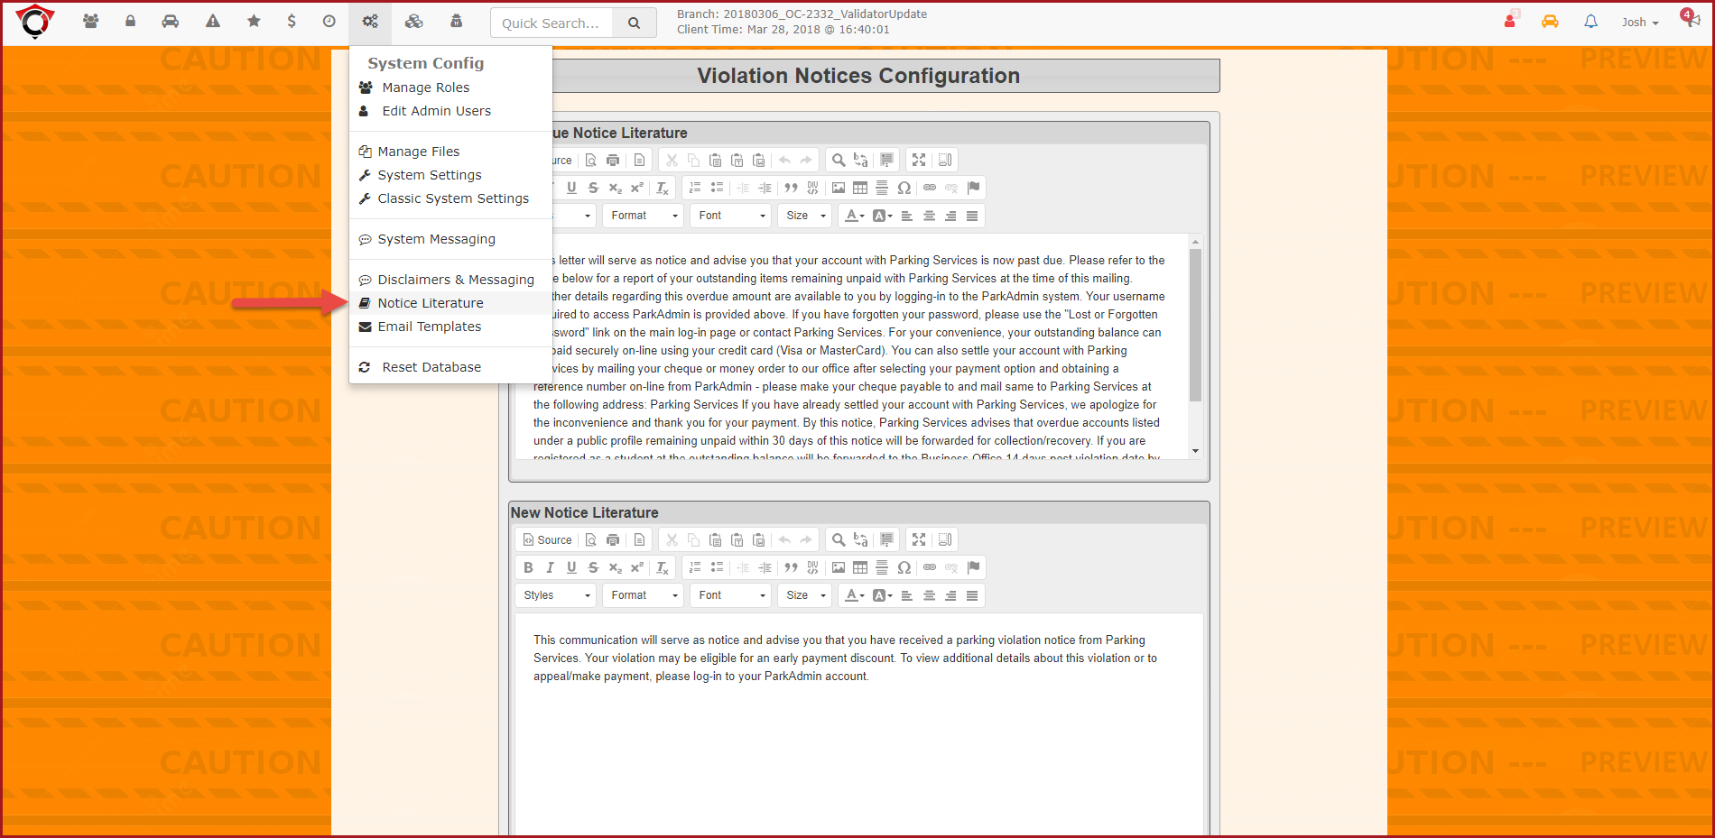Open Size dropdown in New Notice editor
Image resolution: width=1715 pixels, height=838 pixels.
[805, 595]
